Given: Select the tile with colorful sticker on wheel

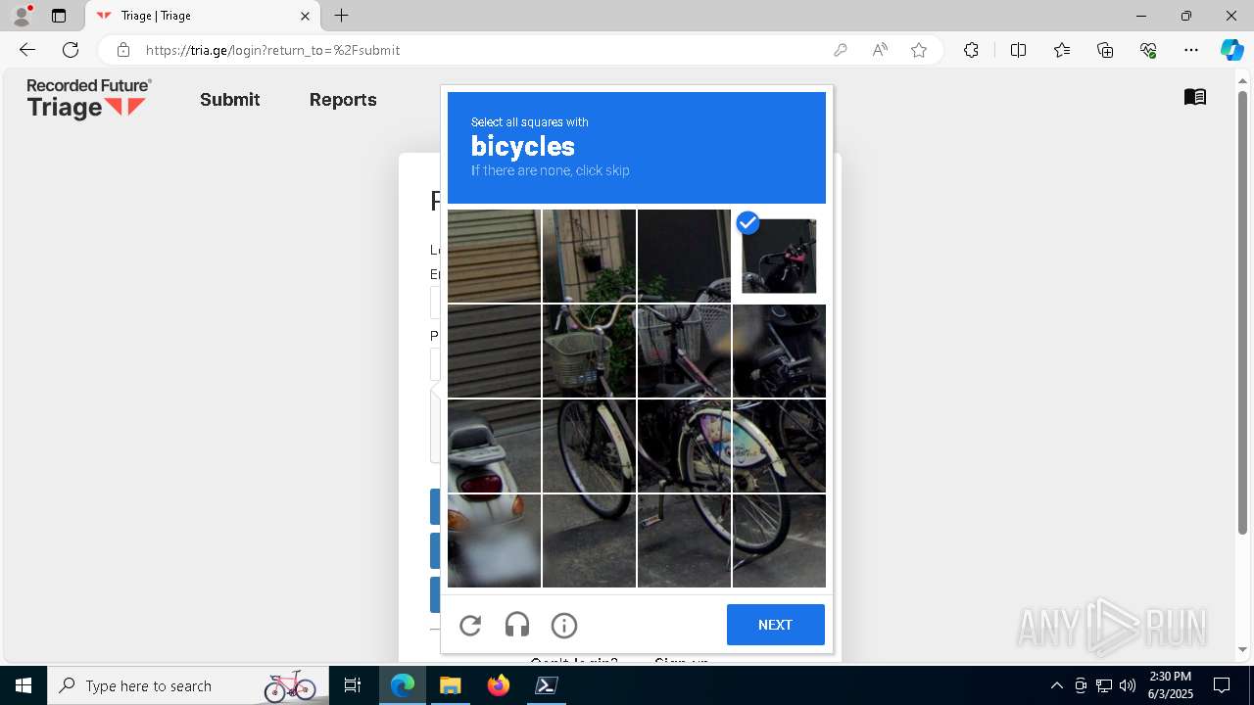Looking at the screenshot, I should pos(684,446).
